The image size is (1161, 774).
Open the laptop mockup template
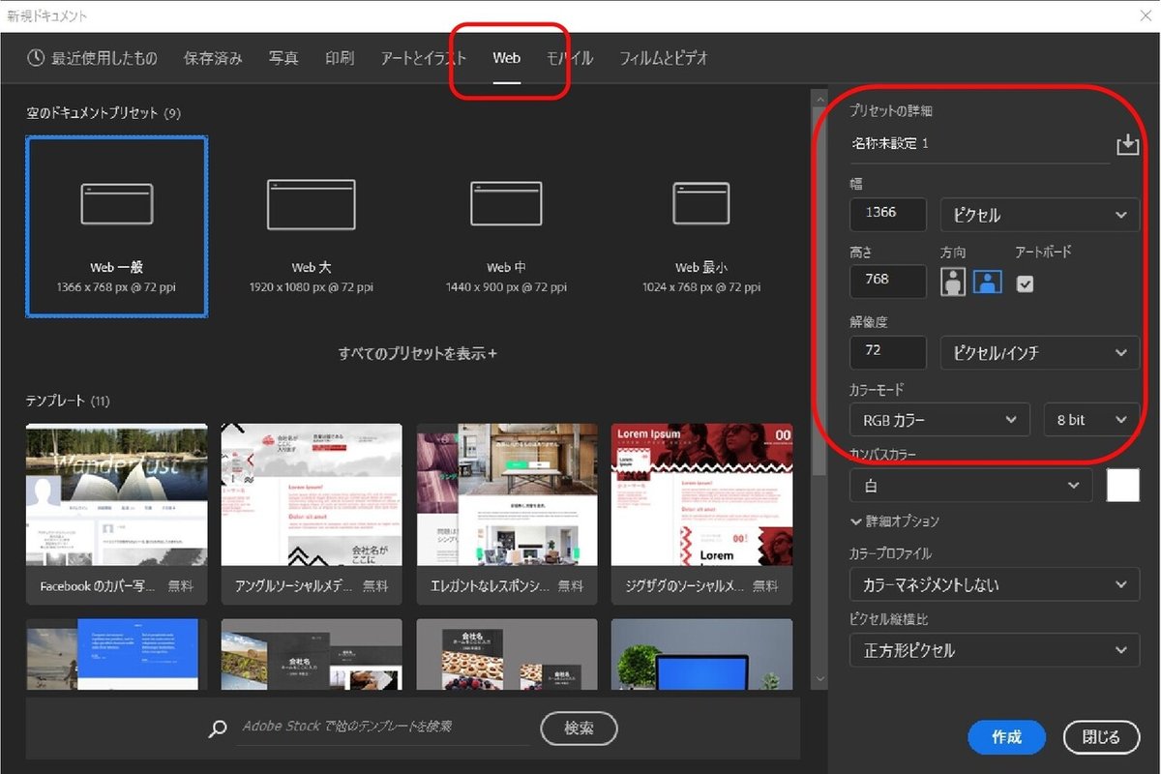(702, 654)
